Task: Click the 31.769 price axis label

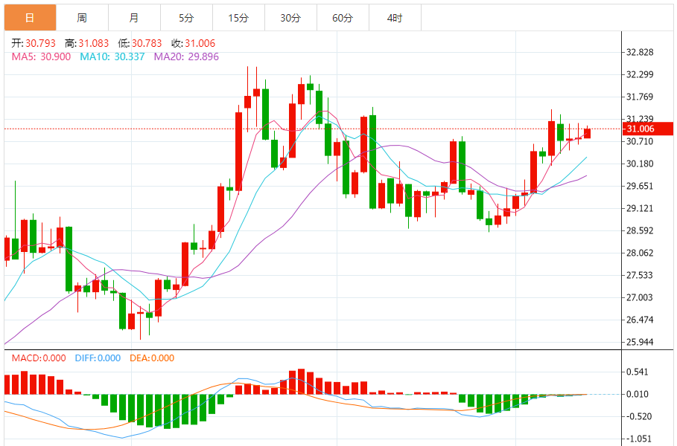Action: [640, 97]
